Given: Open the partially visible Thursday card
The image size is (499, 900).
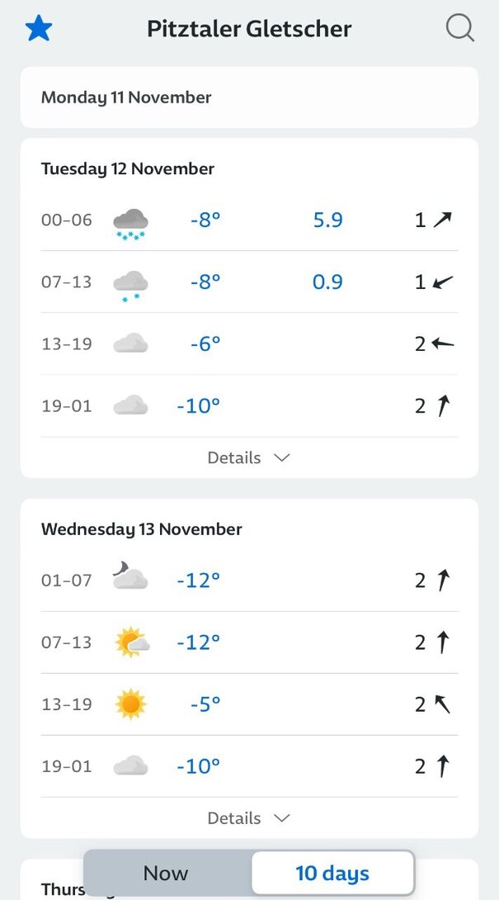Looking at the screenshot, I should (249, 879).
